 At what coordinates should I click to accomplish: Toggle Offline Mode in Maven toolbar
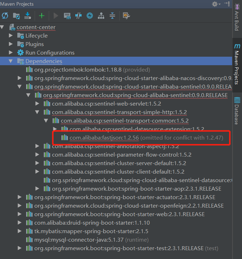pos(78,16)
